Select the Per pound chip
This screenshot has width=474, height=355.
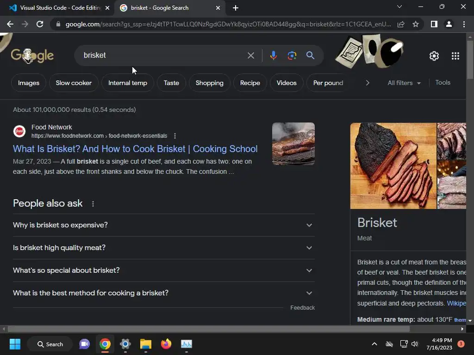coord(328,83)
